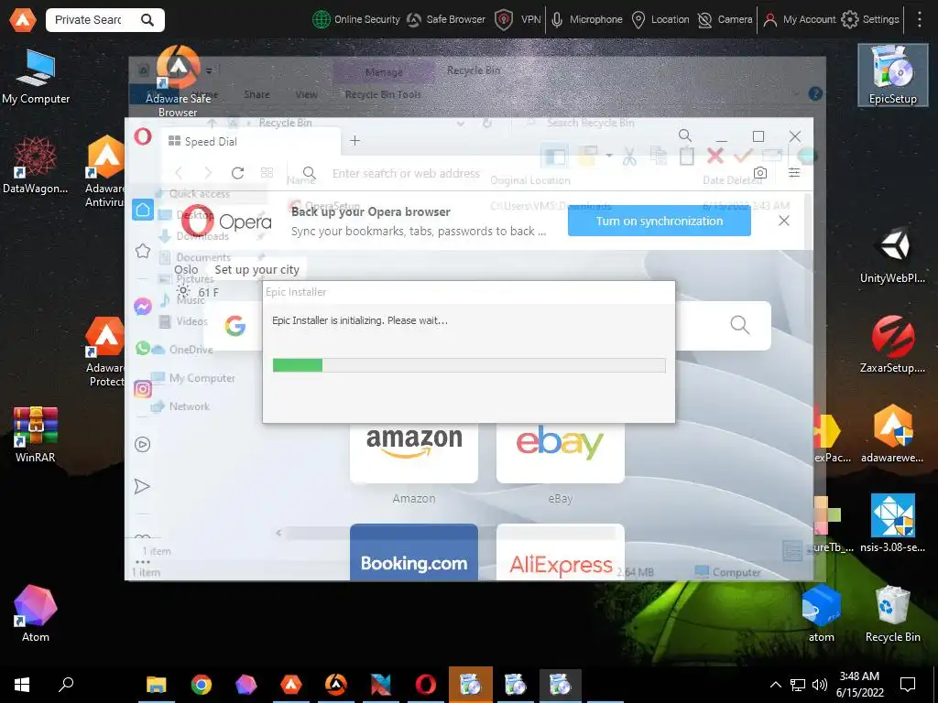The height and width of the screenshot is (703, 938).
Task: Select Adaware Safe Browser desktop shortcut
Action: pyautogui.click(x=179, y=81)
